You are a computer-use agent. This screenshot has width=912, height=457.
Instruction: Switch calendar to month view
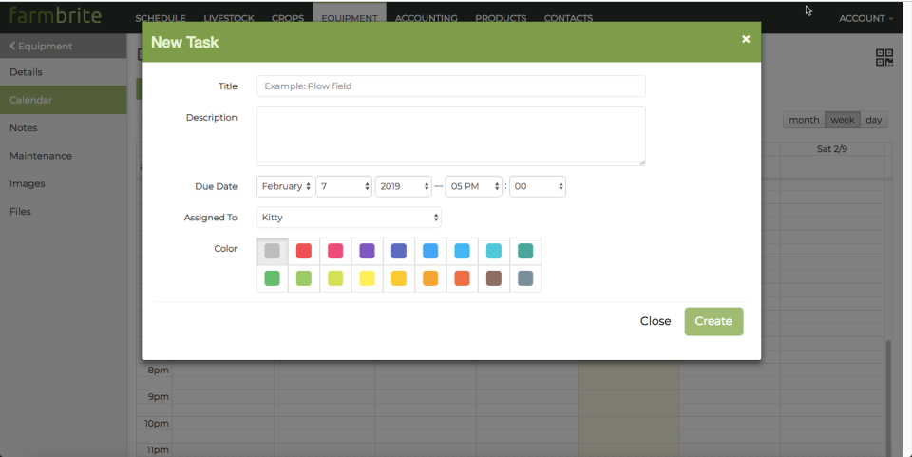coord(803,120)
